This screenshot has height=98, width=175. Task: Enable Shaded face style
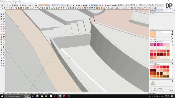tap(12, 5)
